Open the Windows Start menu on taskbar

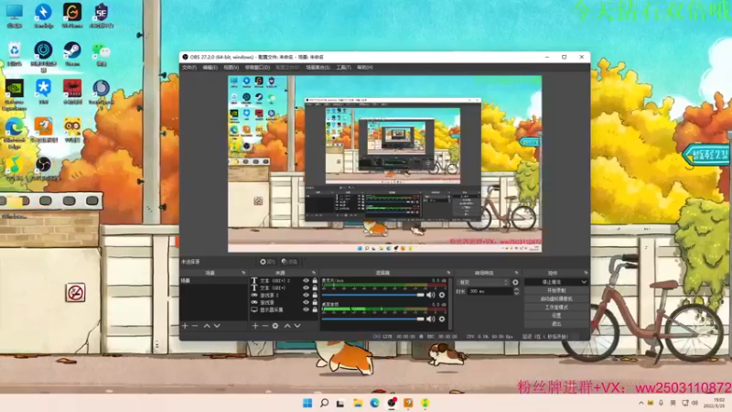point(307,403)
